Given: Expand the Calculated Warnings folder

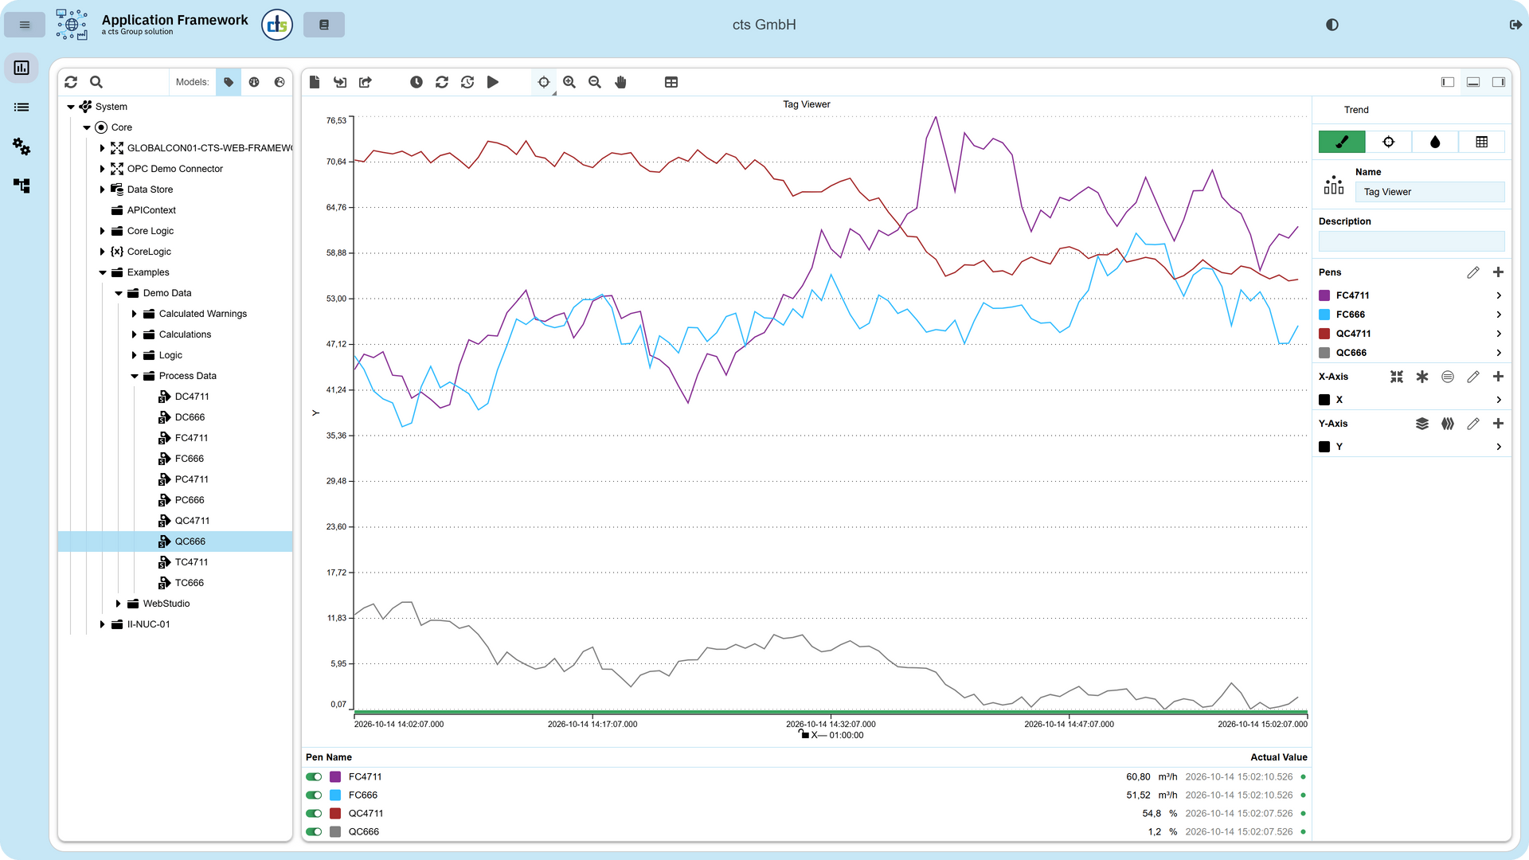Looking at the screenshot, I should coord(134,314).
